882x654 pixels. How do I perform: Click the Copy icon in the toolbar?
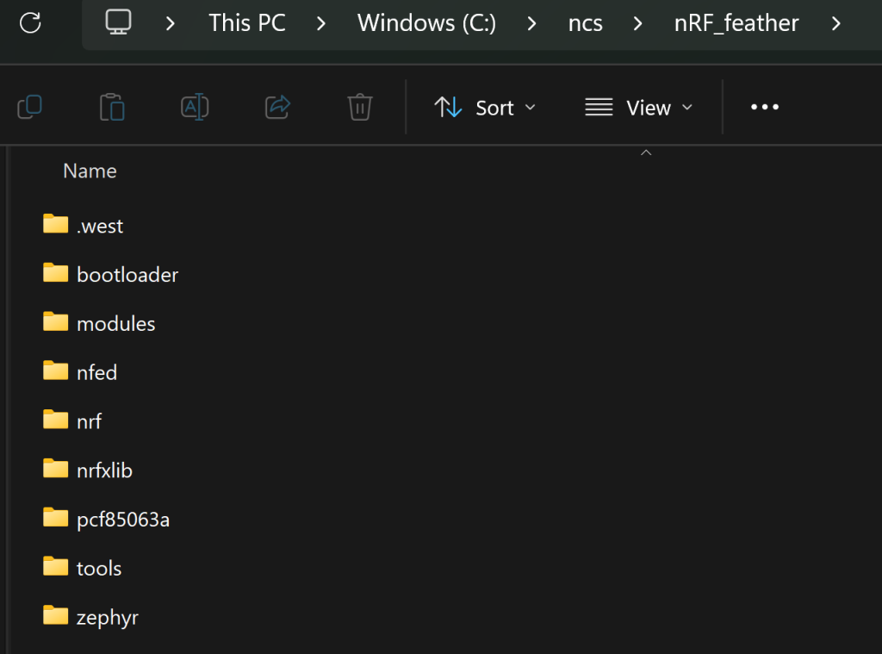[30, 107]
